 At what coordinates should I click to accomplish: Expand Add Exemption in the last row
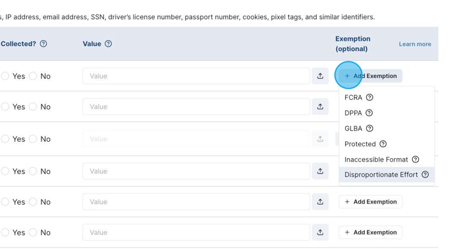pos(371,232)
